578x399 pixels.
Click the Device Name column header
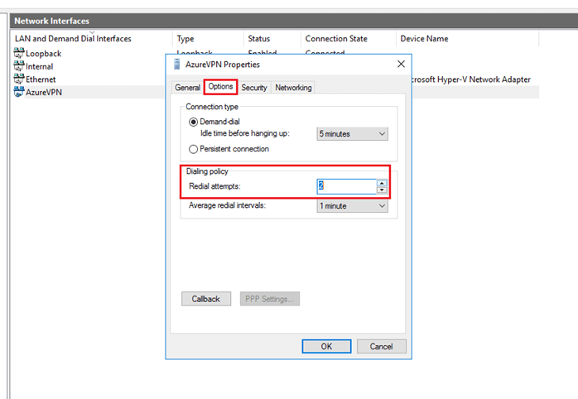[x=424, y=39]
